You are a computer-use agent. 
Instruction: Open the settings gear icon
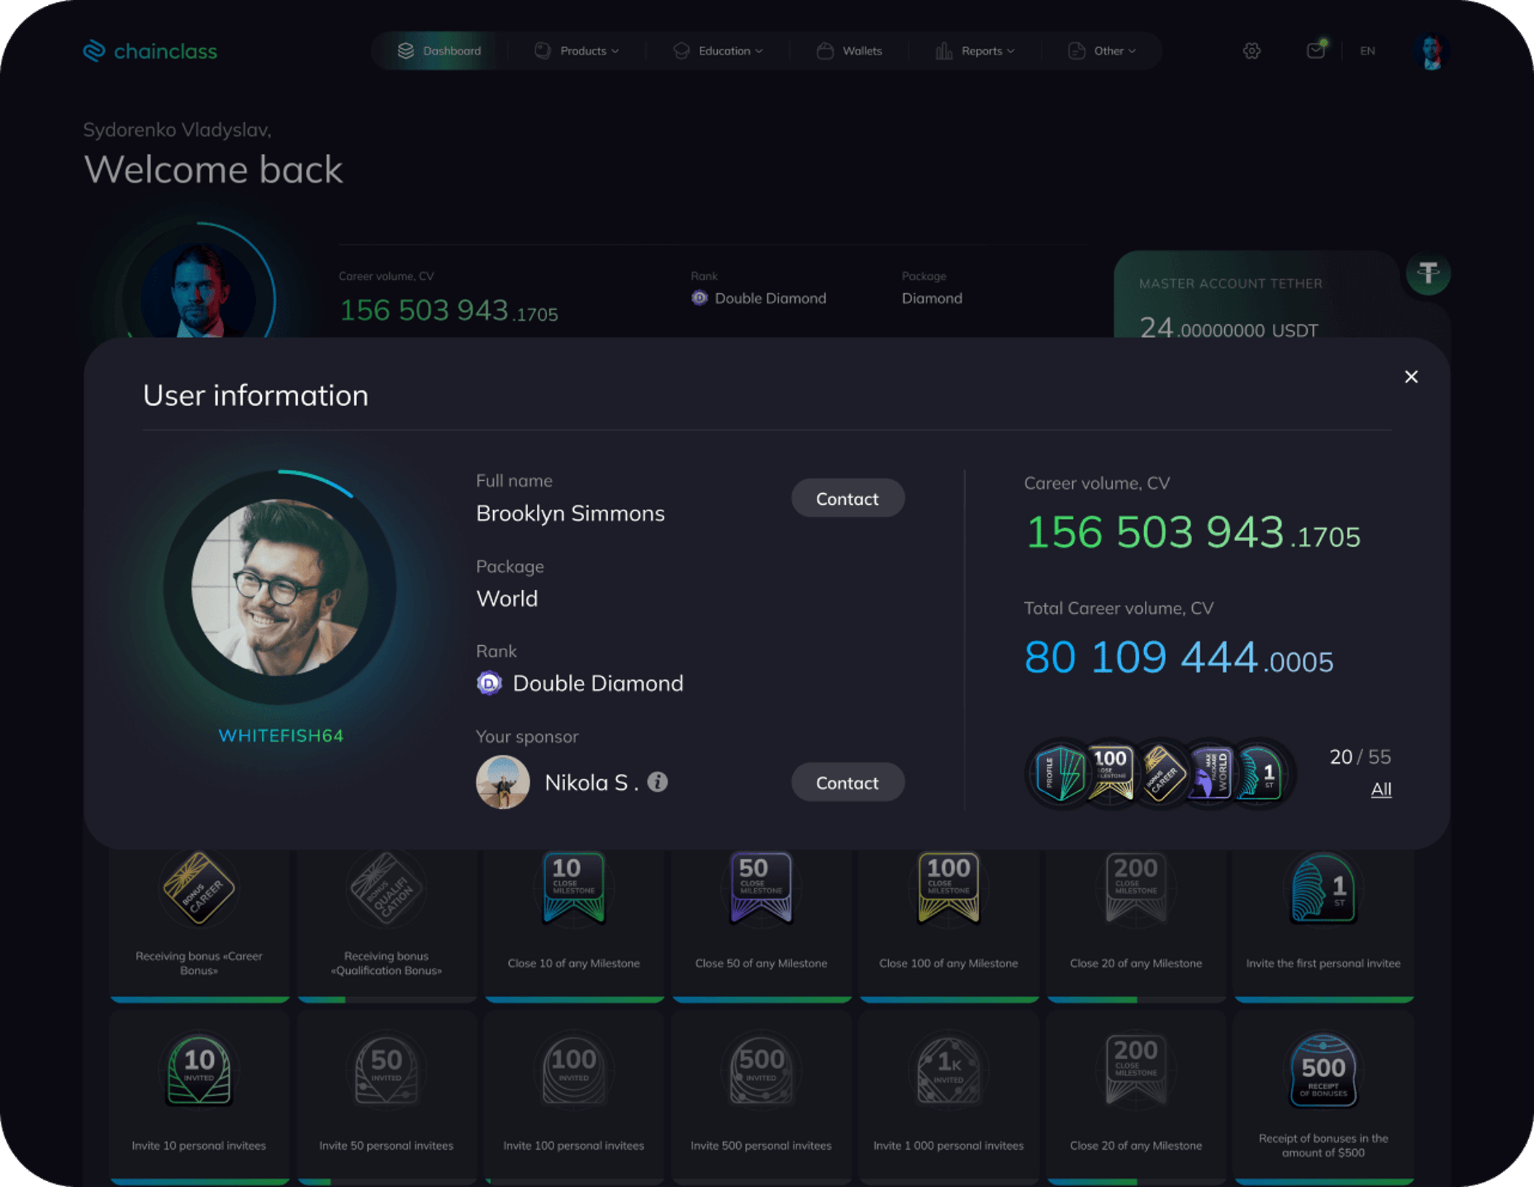(x=1251, y=51)
